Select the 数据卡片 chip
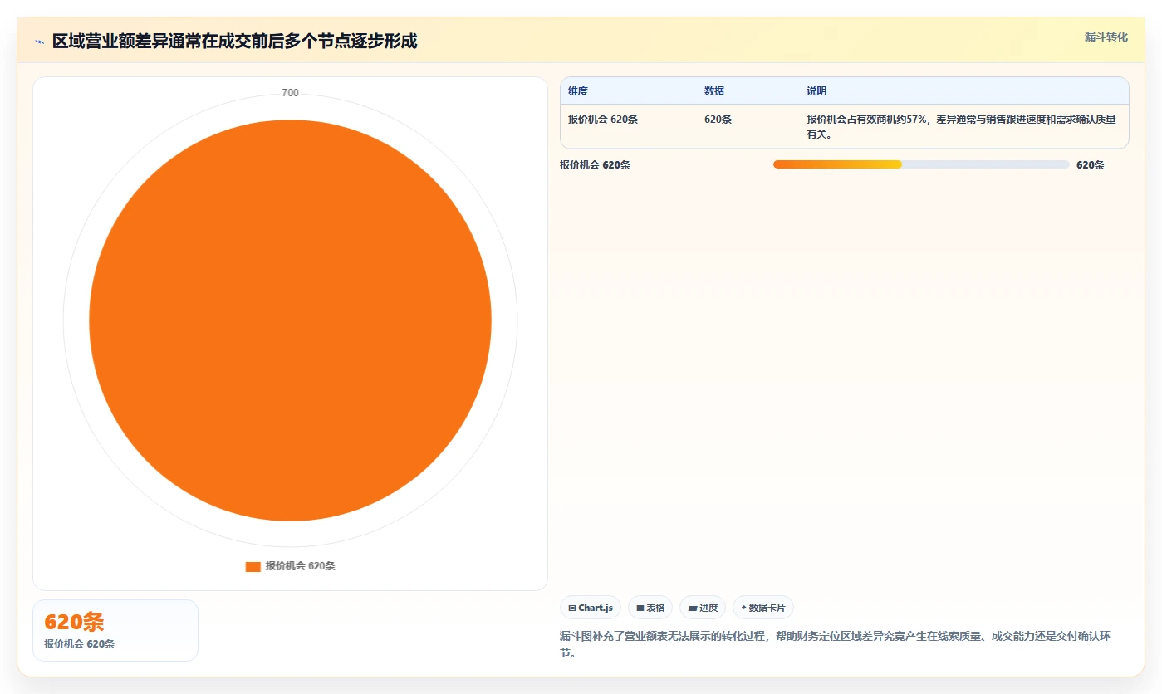This screenshot has height=694, width=1162. point(762,608)
